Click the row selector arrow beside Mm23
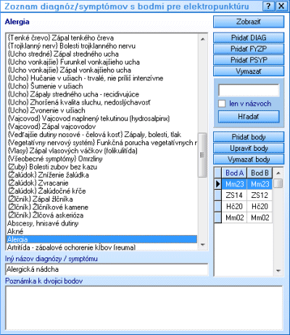The width and height of the screenshot is (290, 335). pyautogui.click(x=218, y=184)
